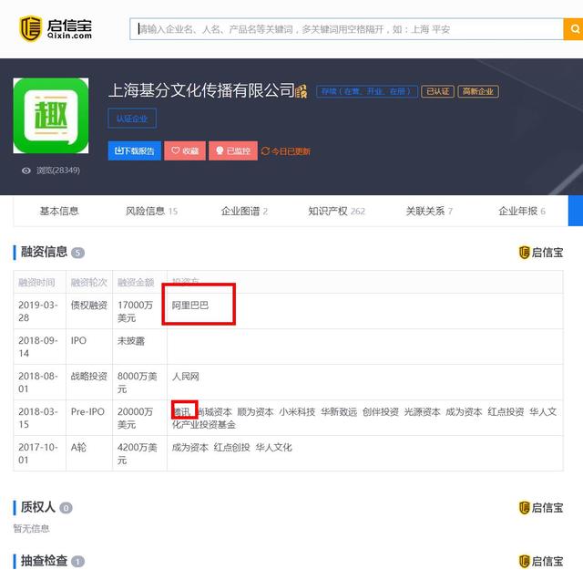The image size is (583, 570).
Task: Open investor 华人文化 in A轮 row
Action: (x=273, y=447)
